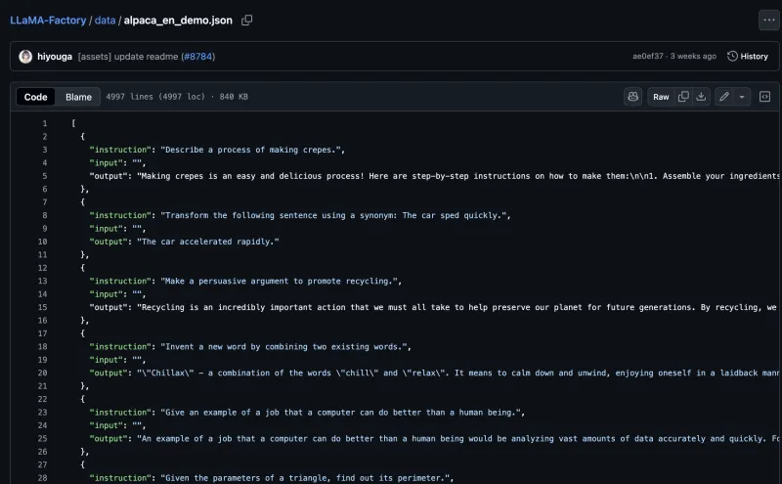Open pull request #8784 link
The width and height of the screenshot is (782, 484).
click(197, 57)
